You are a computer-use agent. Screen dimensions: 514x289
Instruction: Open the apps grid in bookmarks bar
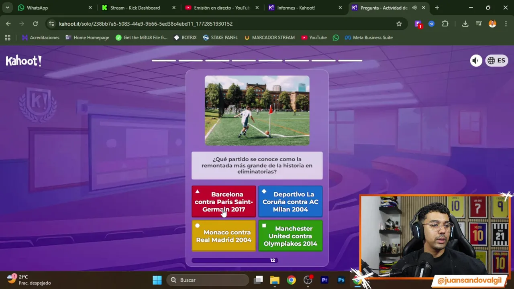tap(7, 37)
